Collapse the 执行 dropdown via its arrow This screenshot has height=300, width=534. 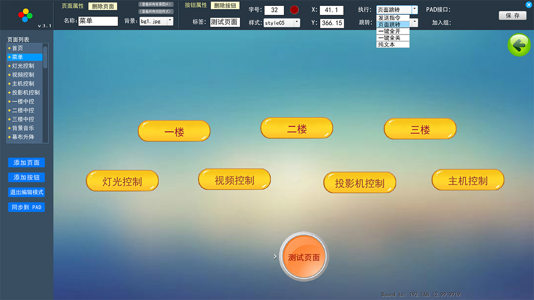414,10
